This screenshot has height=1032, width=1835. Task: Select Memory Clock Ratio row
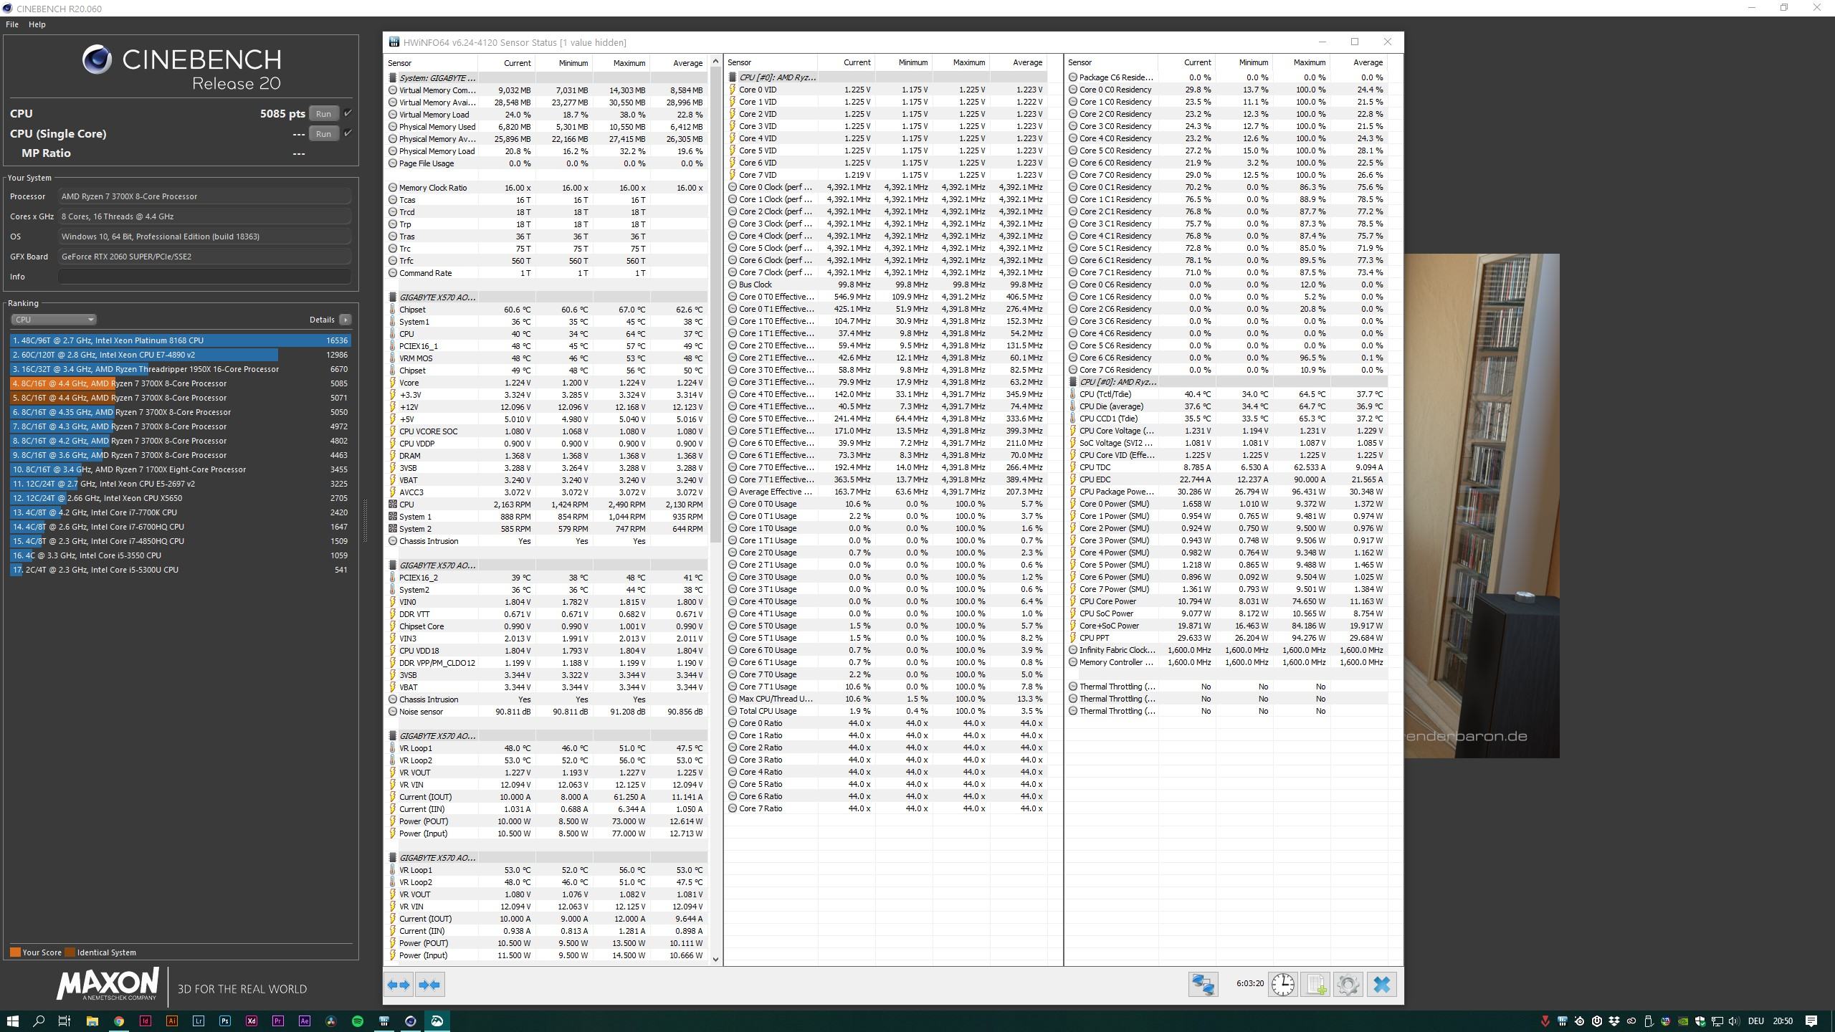pyautogui.click(x=547, y=188)
